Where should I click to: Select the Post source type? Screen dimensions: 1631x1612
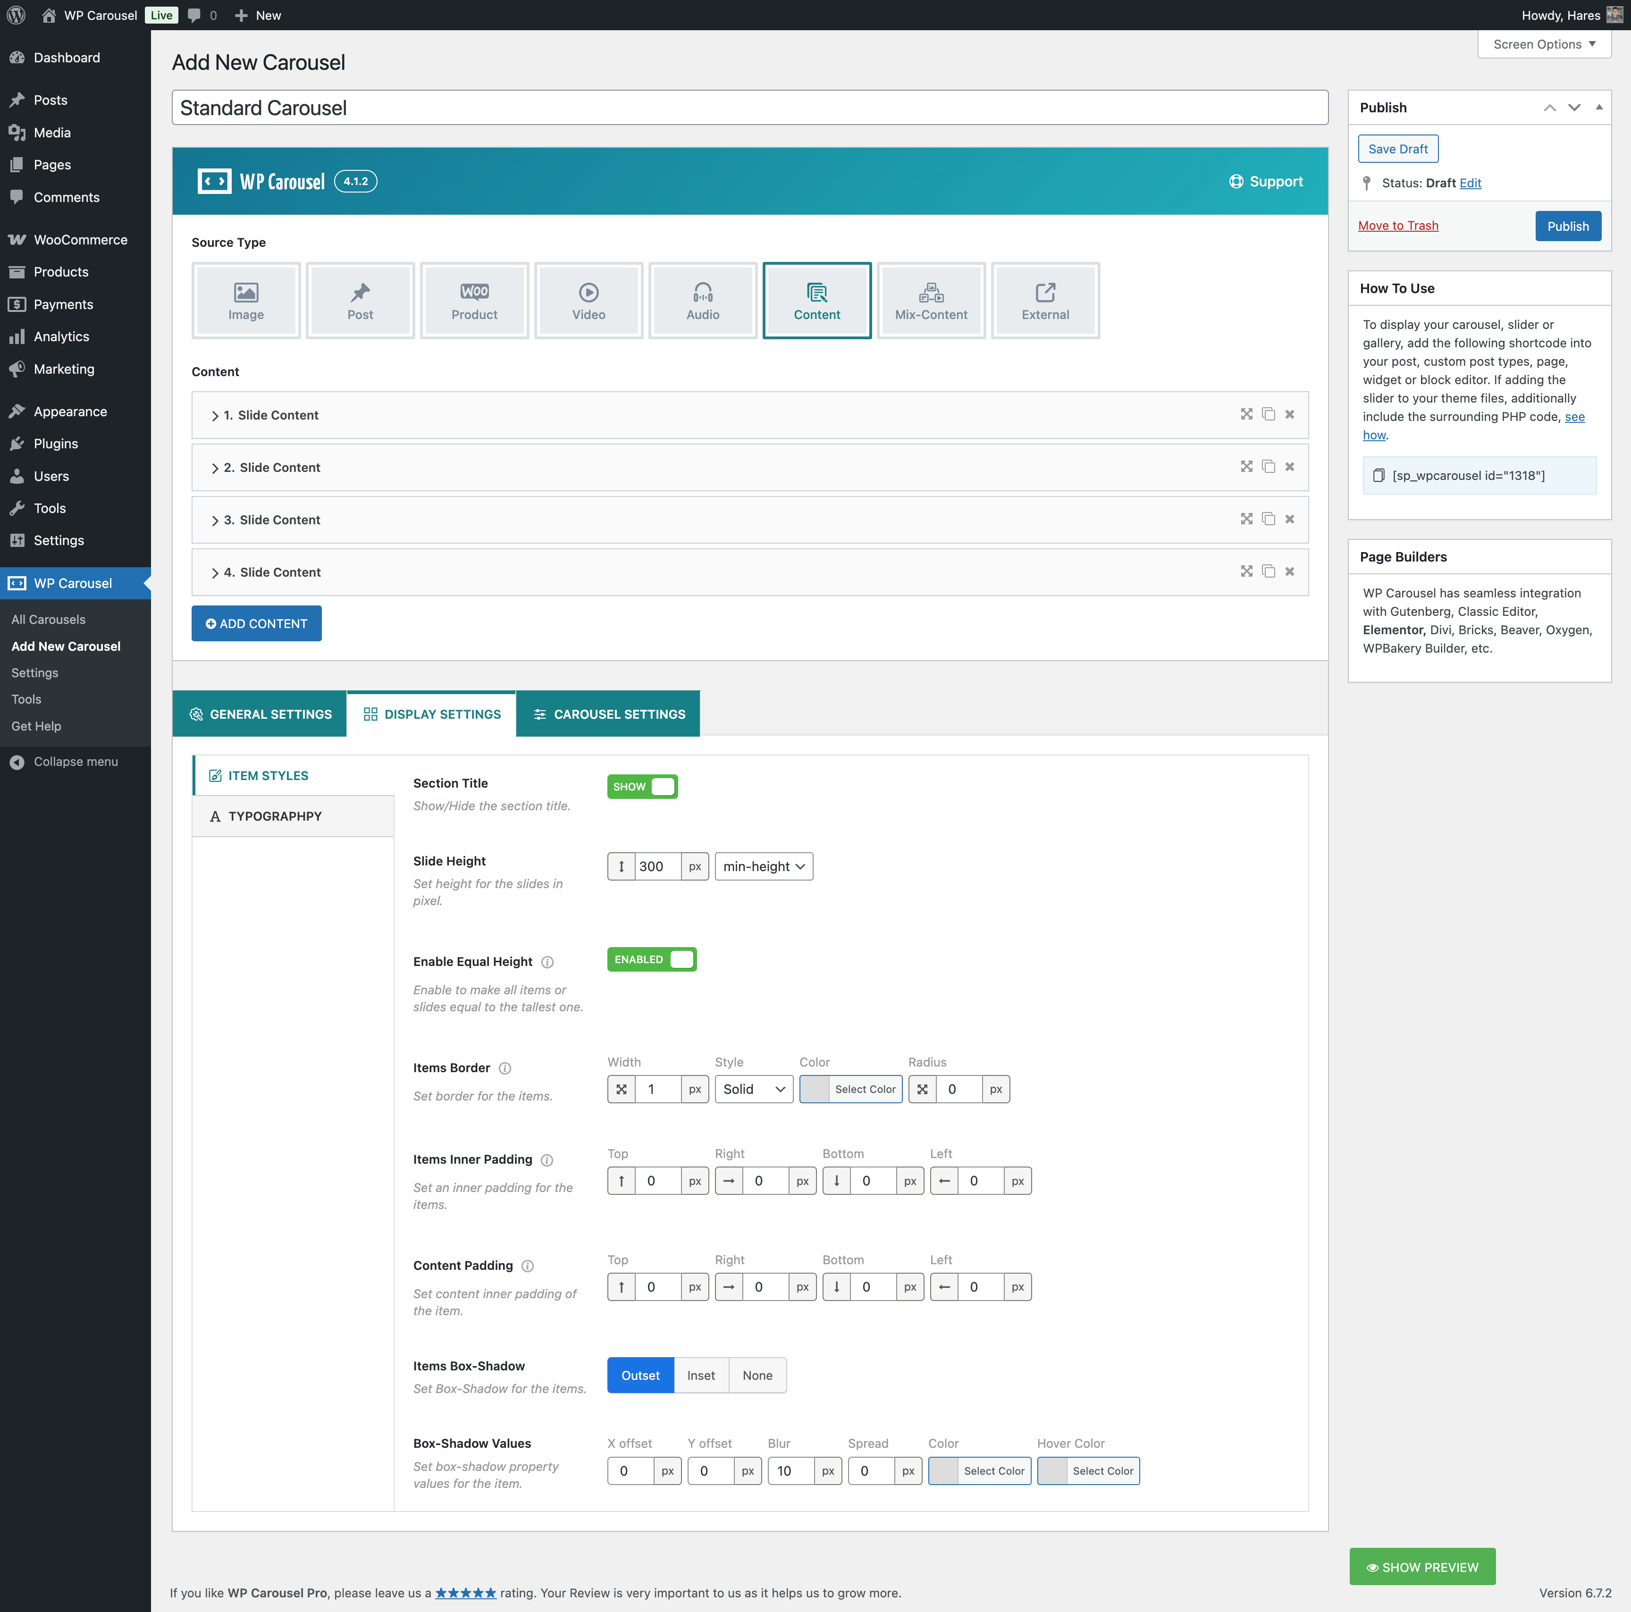tap(360, 301)
